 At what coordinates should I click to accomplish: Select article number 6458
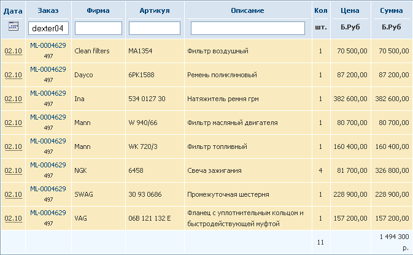point(136,170)
